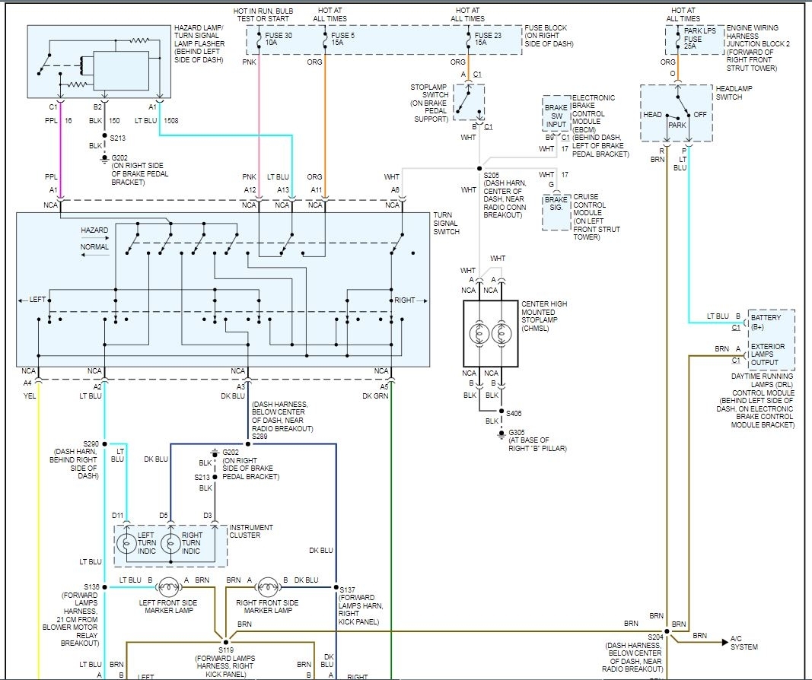
Task: Click the S119 splice dot
Action: click(x=226, y=642)
